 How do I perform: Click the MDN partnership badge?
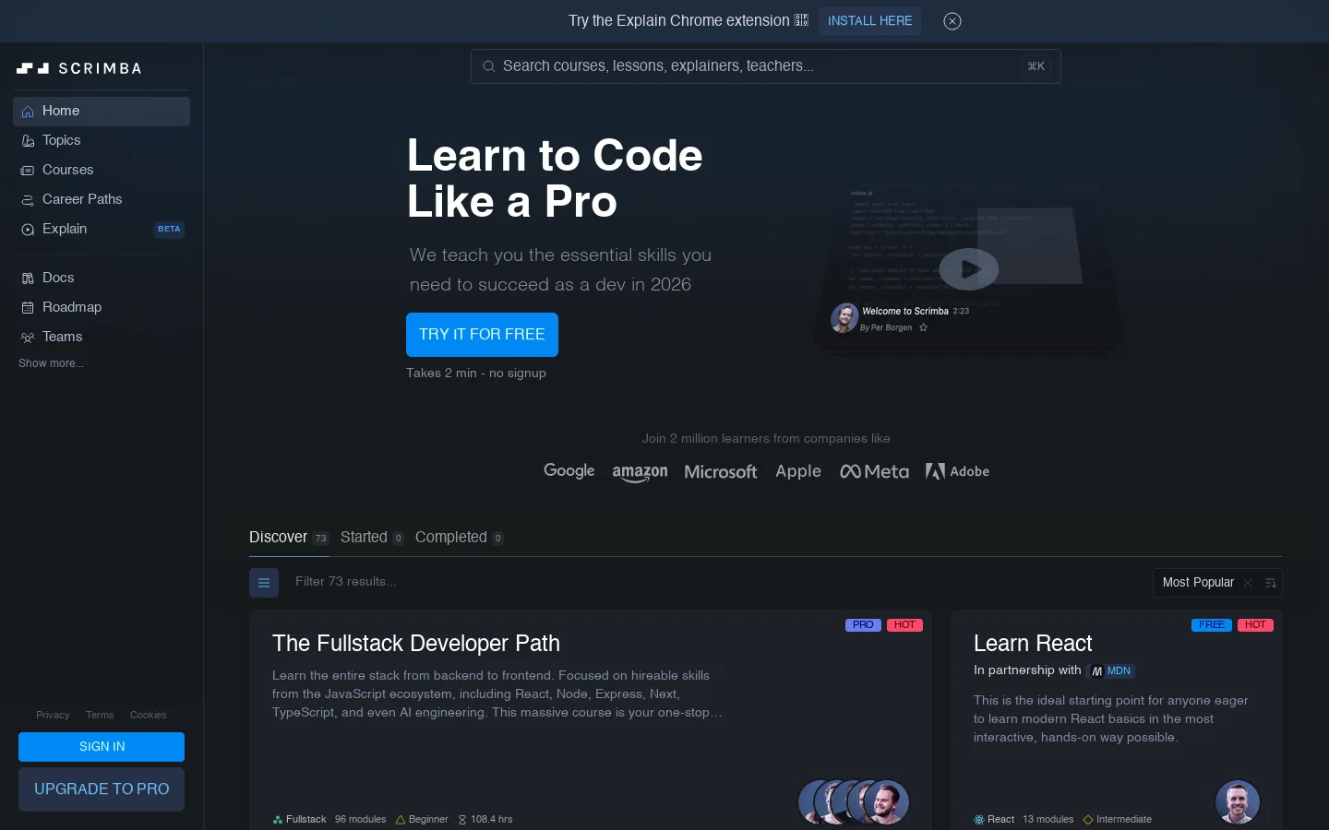tap(1111, 671)
